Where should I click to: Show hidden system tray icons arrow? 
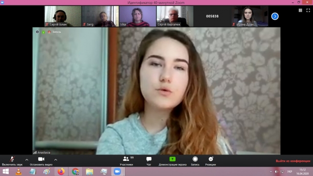(x=271, y=172)
